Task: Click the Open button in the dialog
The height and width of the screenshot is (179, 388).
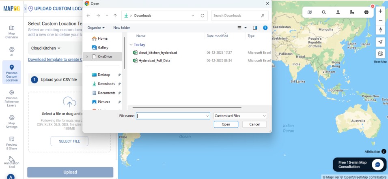Action: (226, 124)
